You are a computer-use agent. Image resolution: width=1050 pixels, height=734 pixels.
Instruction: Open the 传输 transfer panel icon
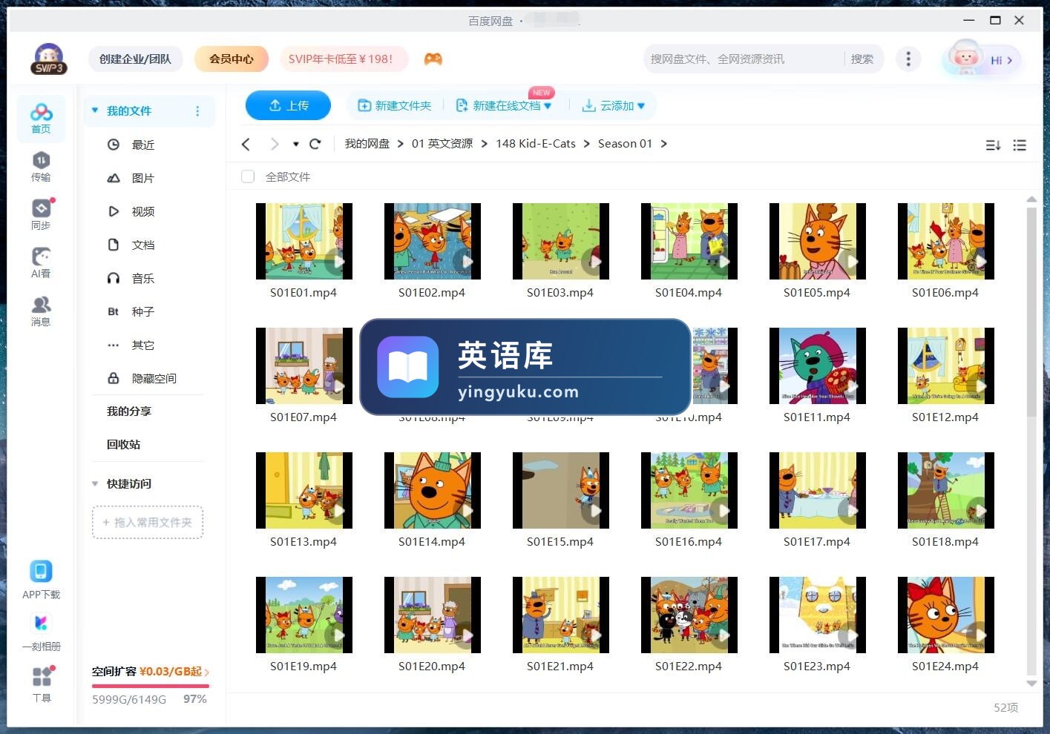pyautogui.click(x=41, y=167)
